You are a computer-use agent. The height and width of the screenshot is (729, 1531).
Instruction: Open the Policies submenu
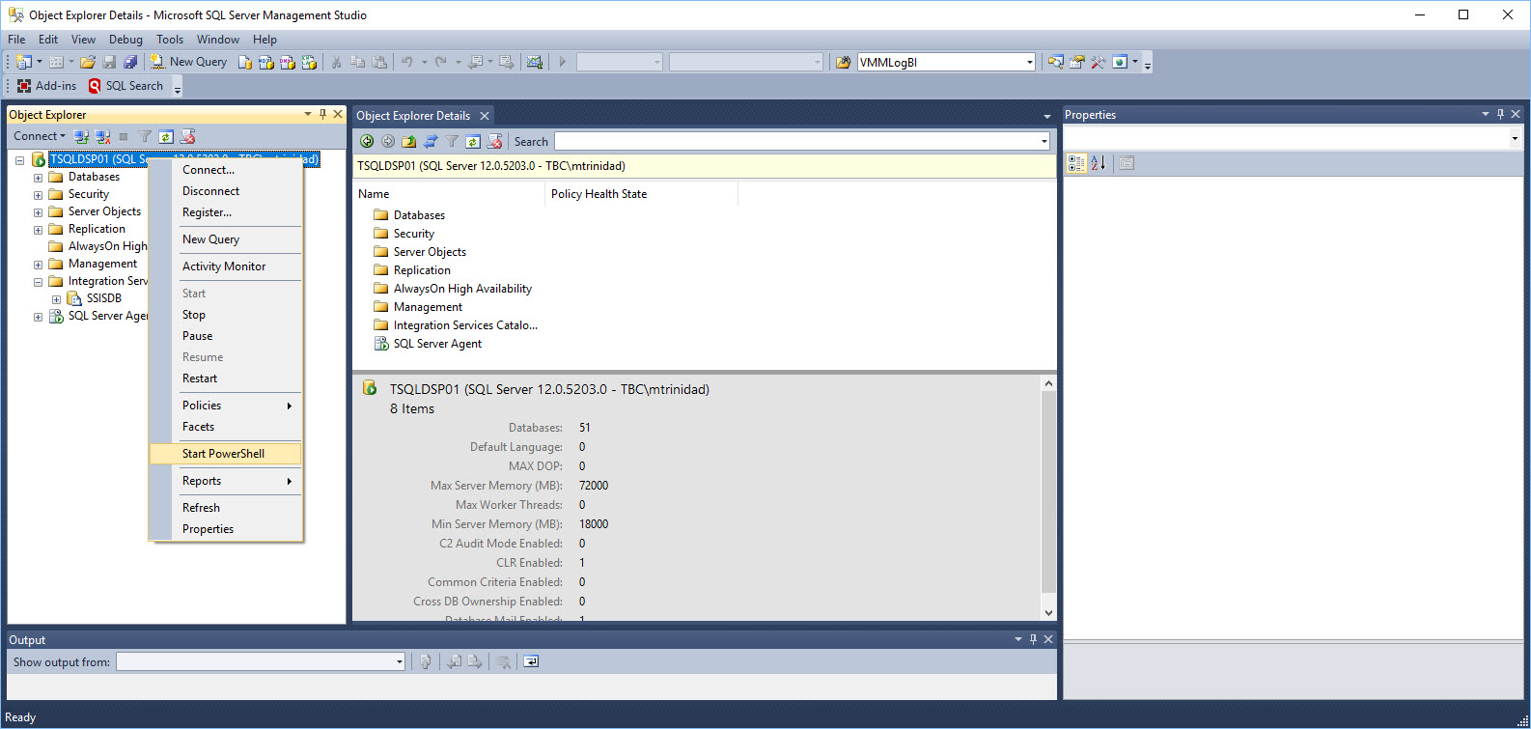(x=226, y=406)
